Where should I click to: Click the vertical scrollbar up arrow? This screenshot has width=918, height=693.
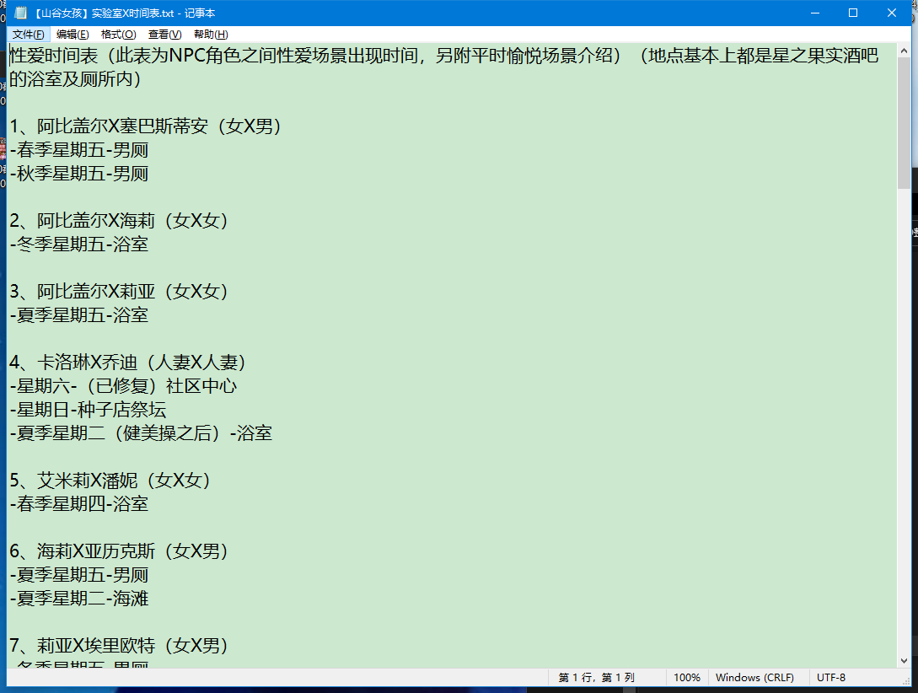pyautogui.click(x=904, y=51)
